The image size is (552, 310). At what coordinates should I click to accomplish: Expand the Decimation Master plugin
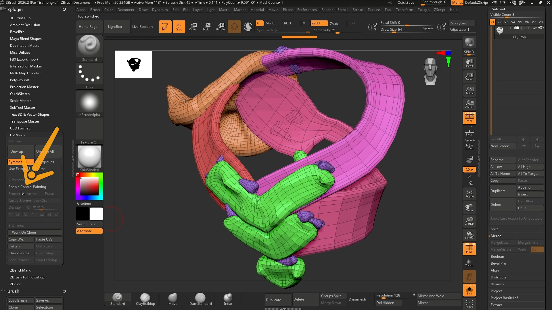(25, 46)
